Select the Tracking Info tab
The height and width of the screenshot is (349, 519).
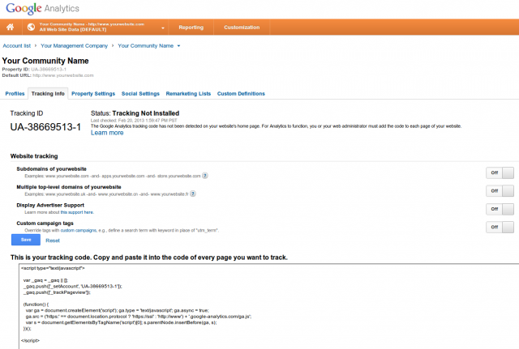[48, 94]
